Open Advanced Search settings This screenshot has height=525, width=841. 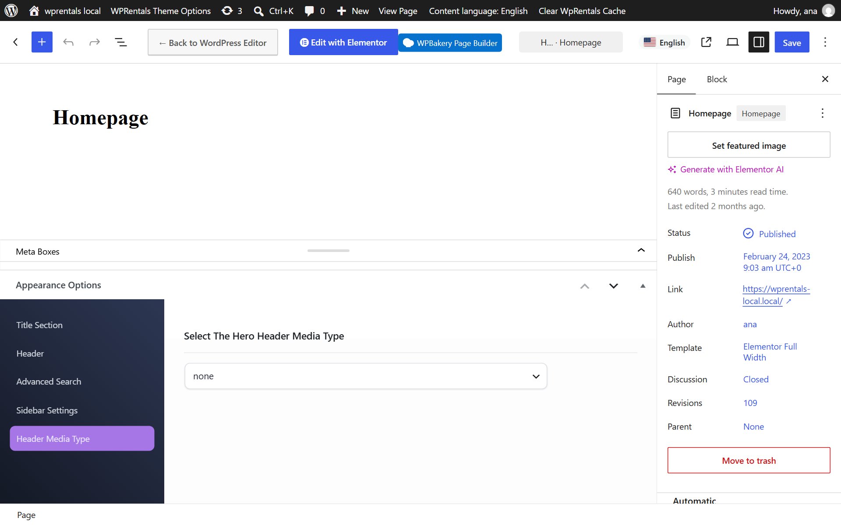(82, 381)
